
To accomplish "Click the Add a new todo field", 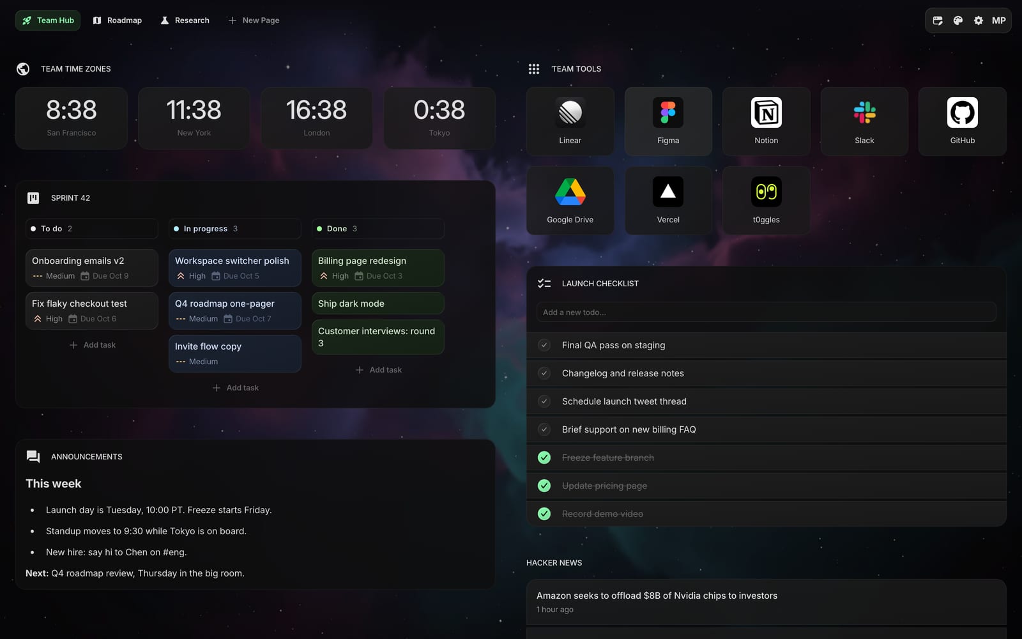I will (766, 312).
